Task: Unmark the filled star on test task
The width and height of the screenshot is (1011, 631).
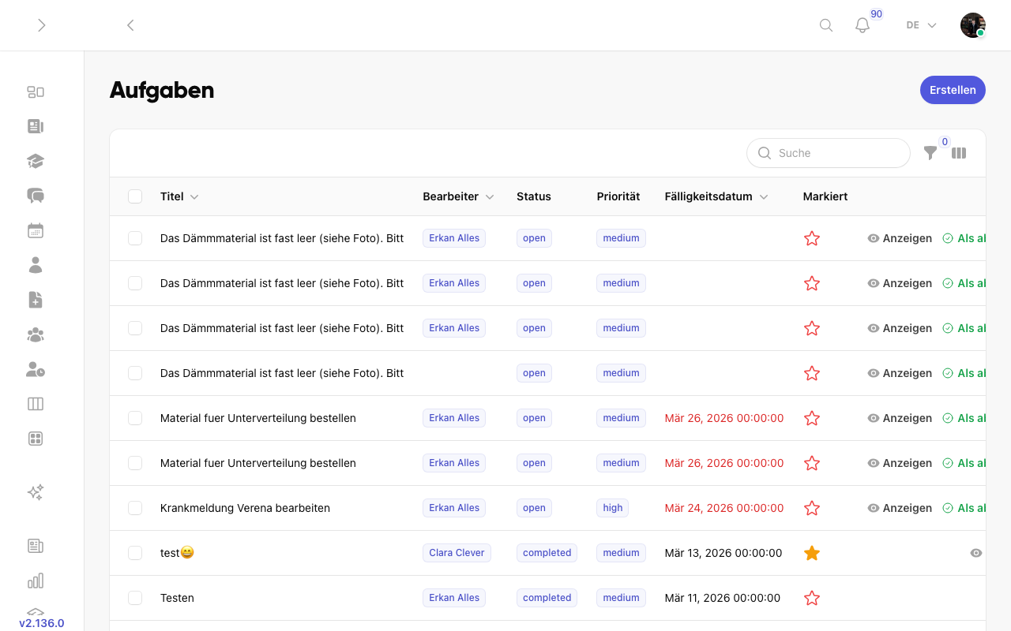Action: [x=812, y=553]
